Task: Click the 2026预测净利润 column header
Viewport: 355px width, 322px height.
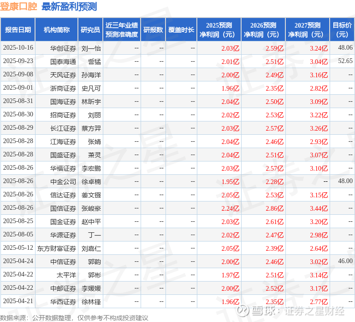Action: tap(263, 29)
